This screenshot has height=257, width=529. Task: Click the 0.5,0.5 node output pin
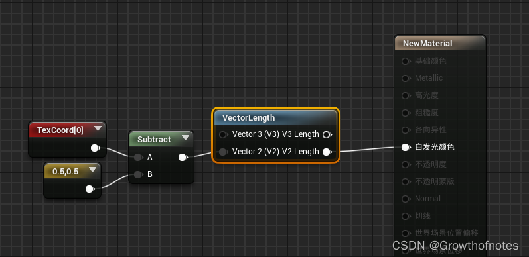[x=90, y=189]
